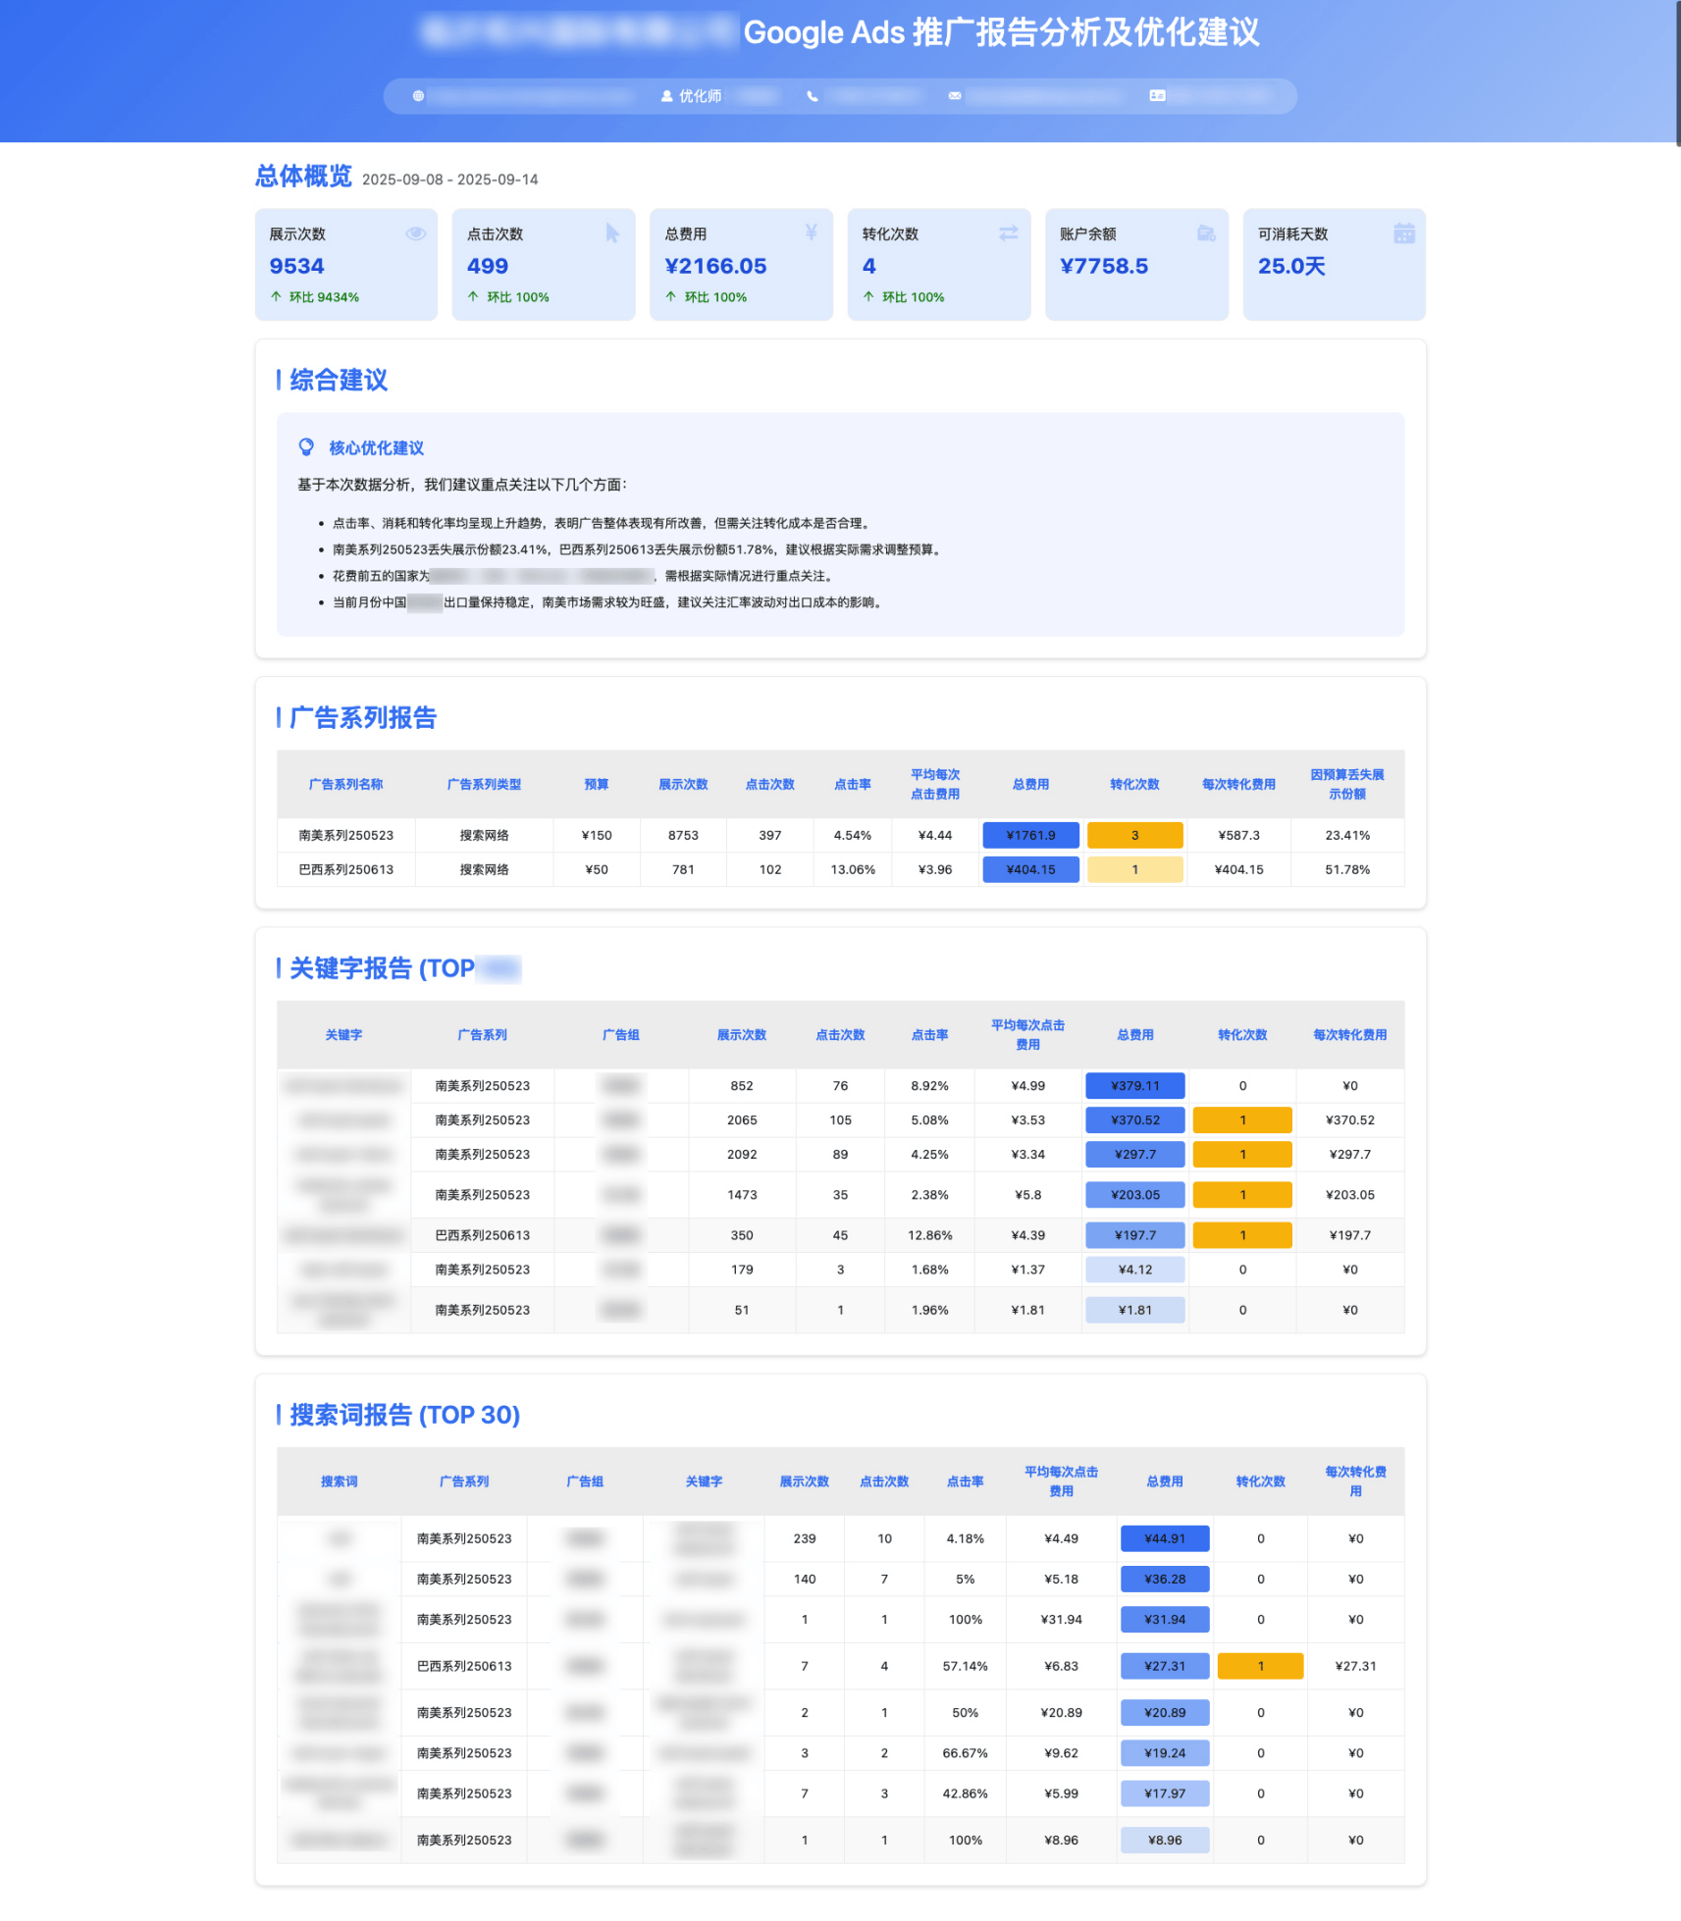
Task: Click the blue ¥1761.9 total cost cell
Action: tap(1030, 835)
